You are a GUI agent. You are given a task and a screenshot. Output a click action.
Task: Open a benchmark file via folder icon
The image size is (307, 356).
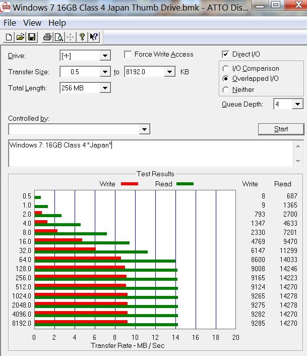click(20, 37)
